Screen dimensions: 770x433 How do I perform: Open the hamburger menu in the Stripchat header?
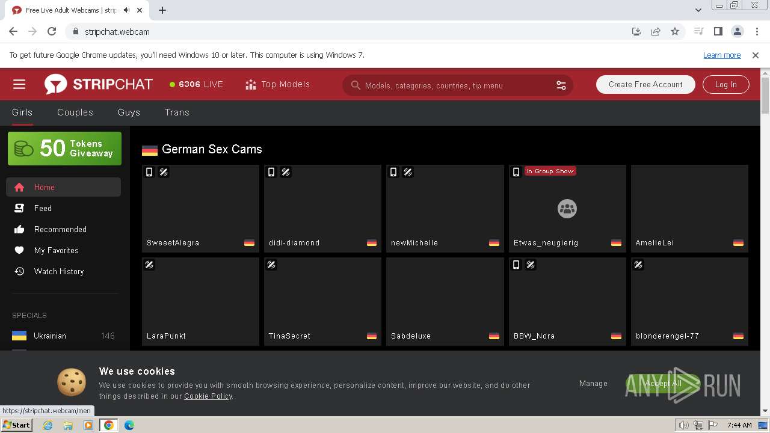click(19, 85)
